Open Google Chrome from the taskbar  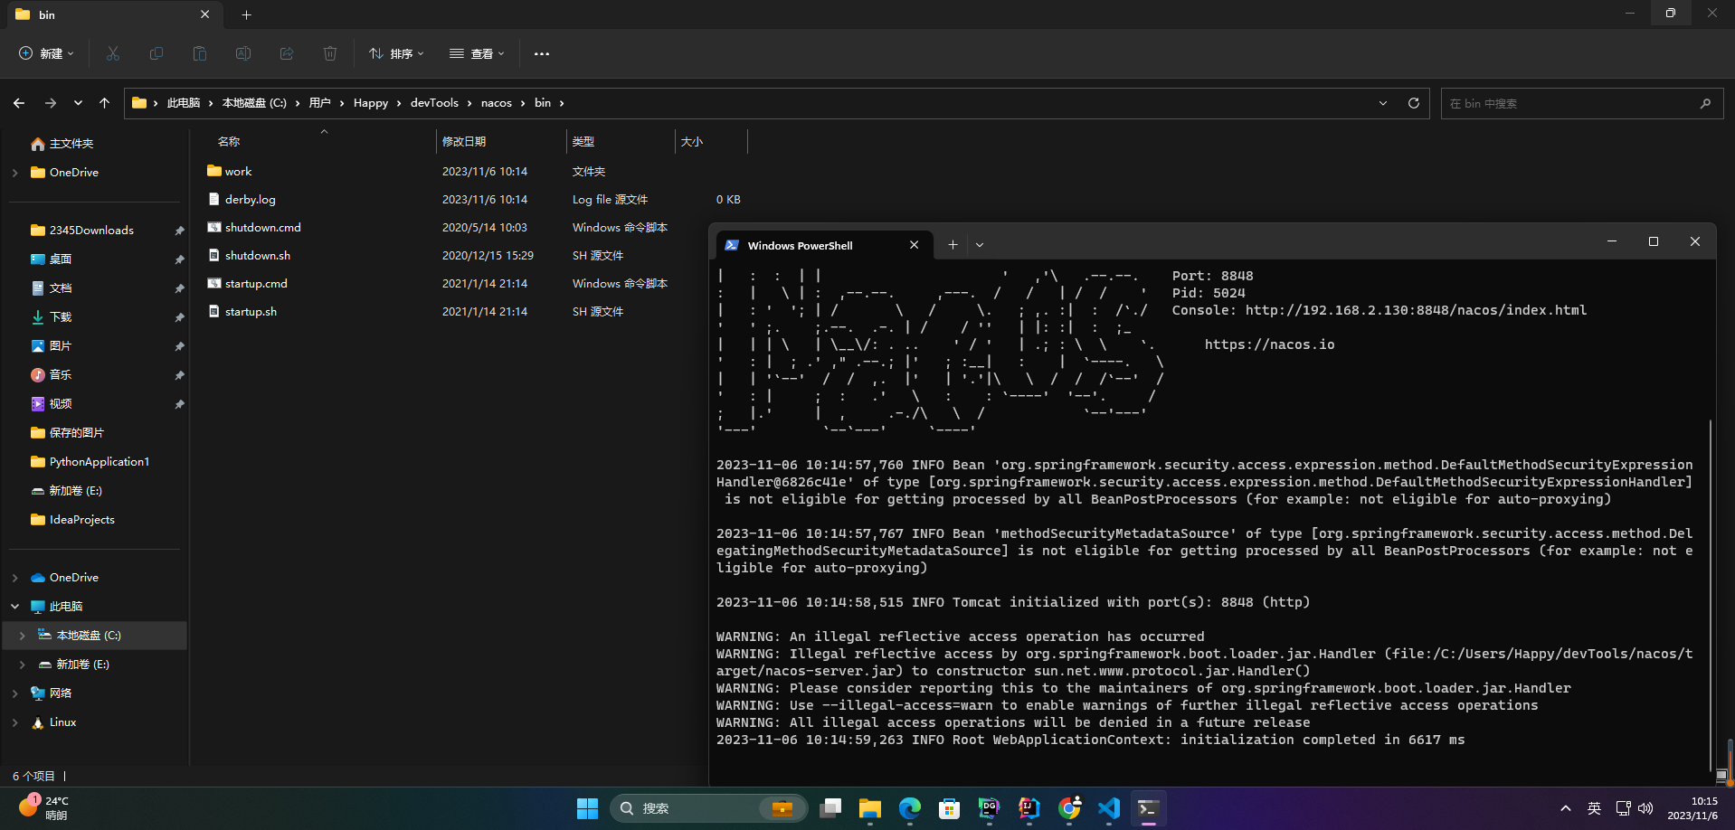1069,808
